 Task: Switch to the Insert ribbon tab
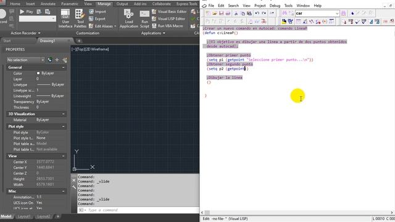(30, 4)
